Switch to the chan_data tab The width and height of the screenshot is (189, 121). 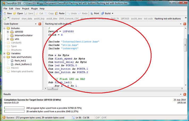point(27,19)
